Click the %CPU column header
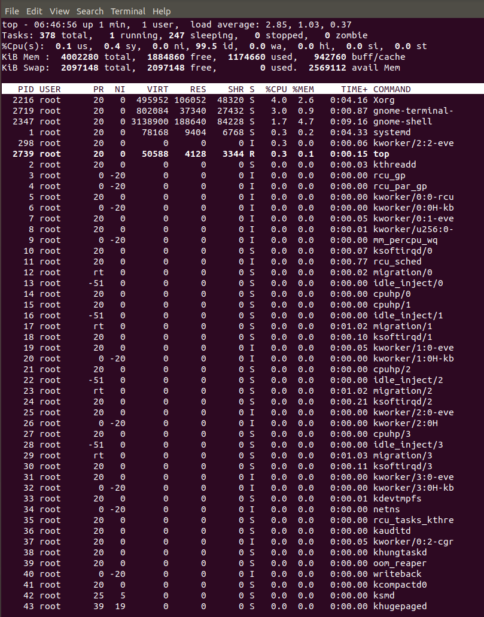This screenshot has height=617, width=484. (276, 89)
